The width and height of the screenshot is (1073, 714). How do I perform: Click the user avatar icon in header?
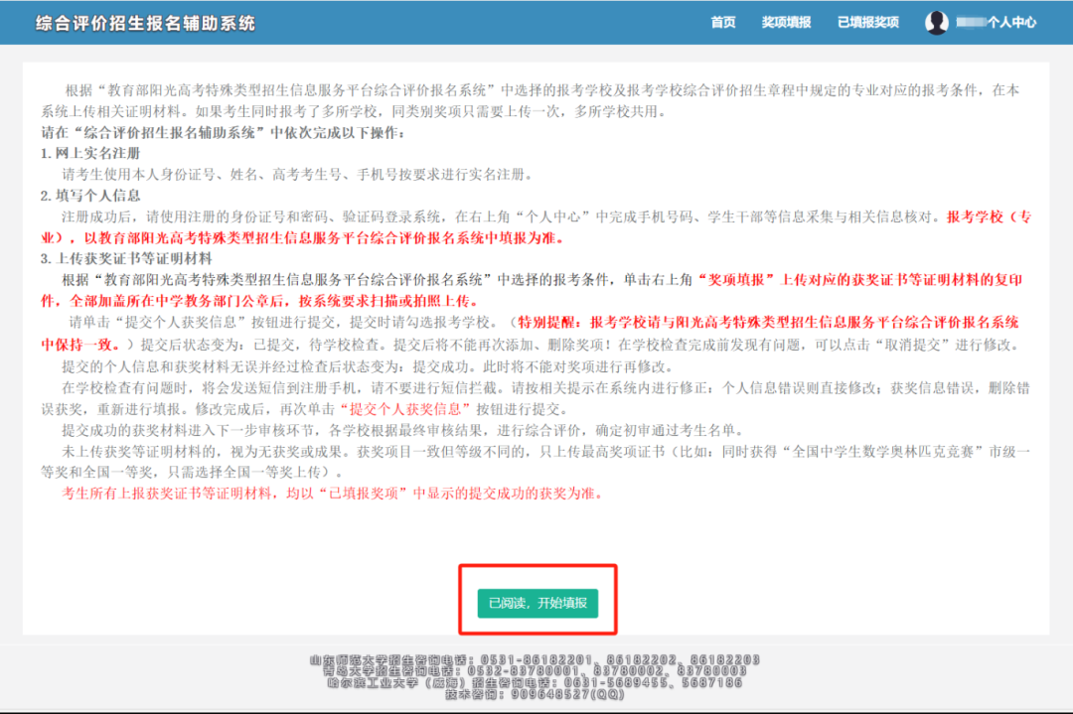[x=936, y=23]
